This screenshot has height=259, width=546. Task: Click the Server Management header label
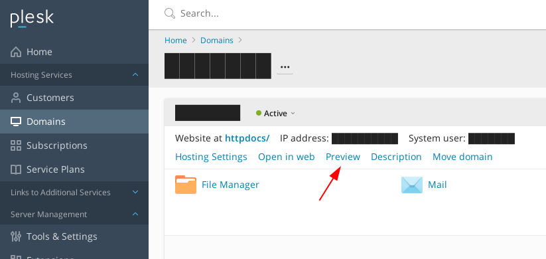[x=48, y=215]
